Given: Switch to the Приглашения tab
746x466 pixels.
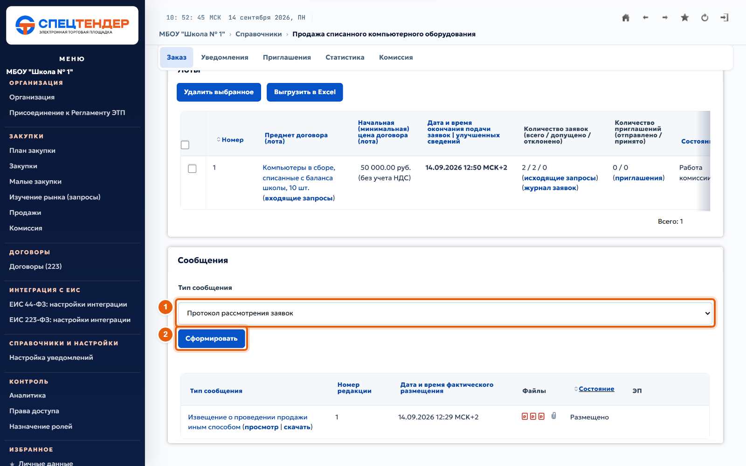Looking at the screenshot, I should coord(287,57).
